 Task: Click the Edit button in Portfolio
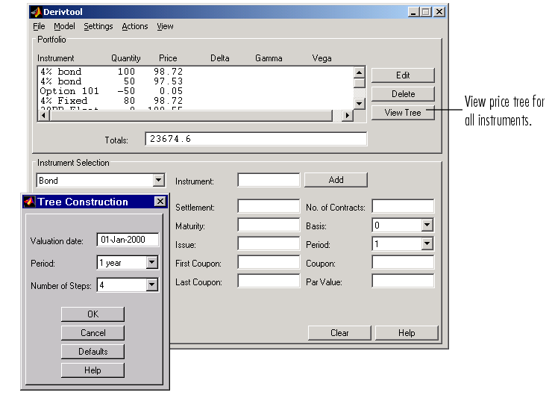click(x=403, y=75)
